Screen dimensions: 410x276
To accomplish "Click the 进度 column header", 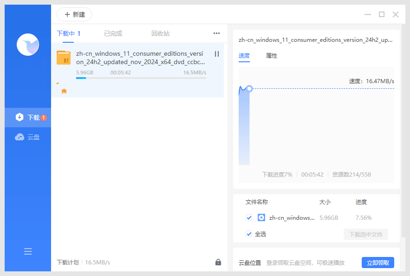I will (x=361, y=202).
